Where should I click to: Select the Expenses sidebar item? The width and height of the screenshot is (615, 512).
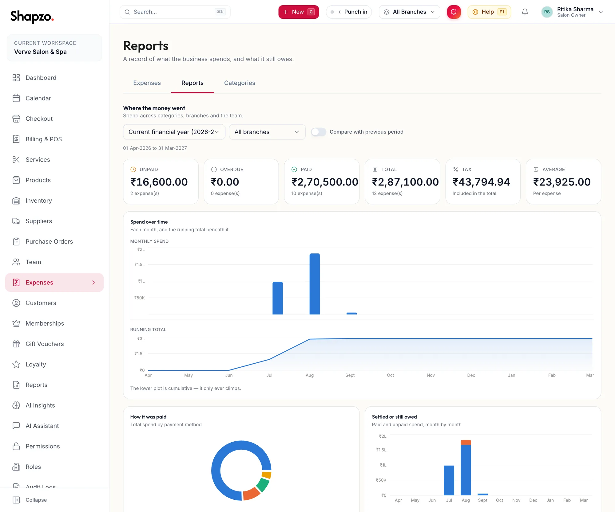click(54, 283)
